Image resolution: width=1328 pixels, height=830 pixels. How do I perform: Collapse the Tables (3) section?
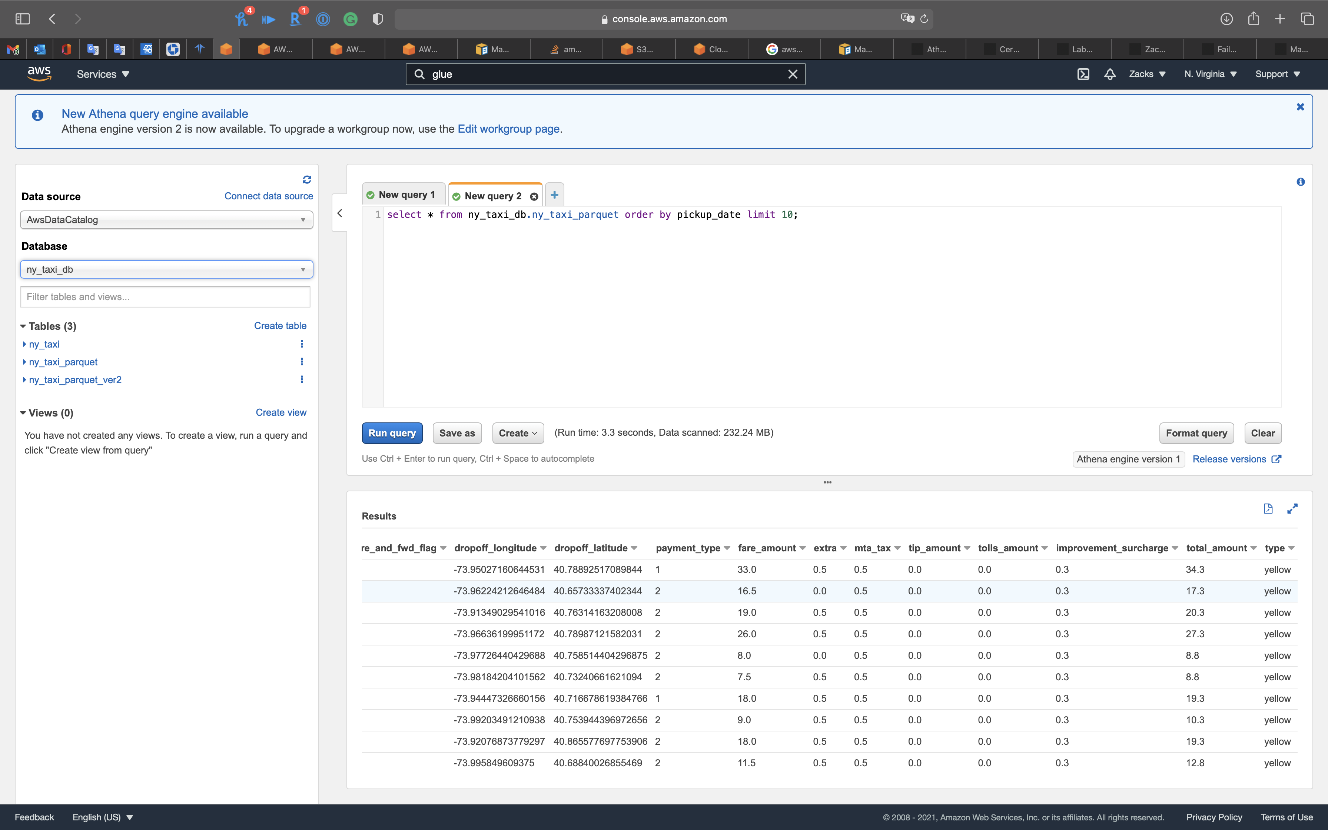coord(23,326)
